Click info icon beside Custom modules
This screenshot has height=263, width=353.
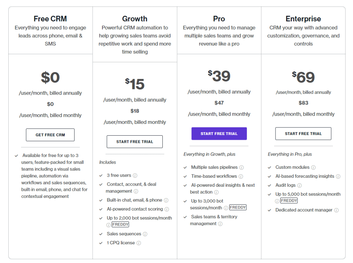click(x=313, y=167)
